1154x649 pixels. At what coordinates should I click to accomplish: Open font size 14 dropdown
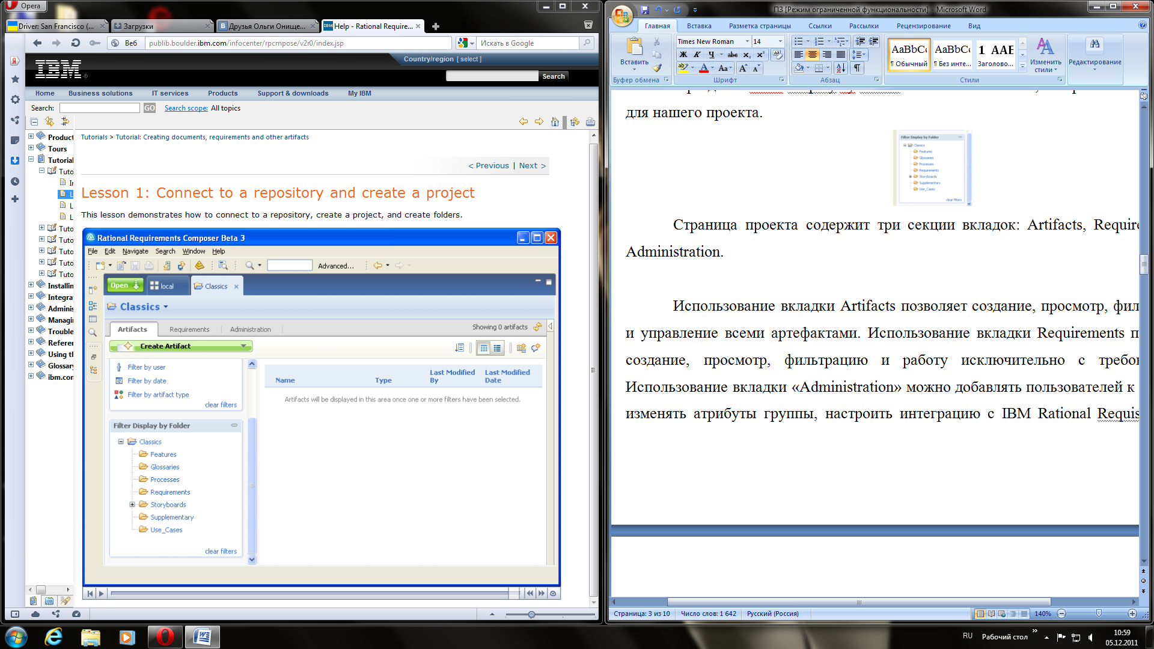(781, 41)
